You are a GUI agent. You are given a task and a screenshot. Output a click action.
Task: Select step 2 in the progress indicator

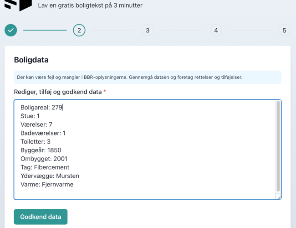79,31
